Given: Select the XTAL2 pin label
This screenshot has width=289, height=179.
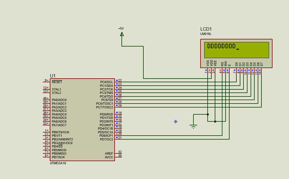Looking at the screenshot, I should tap(56, 93).
